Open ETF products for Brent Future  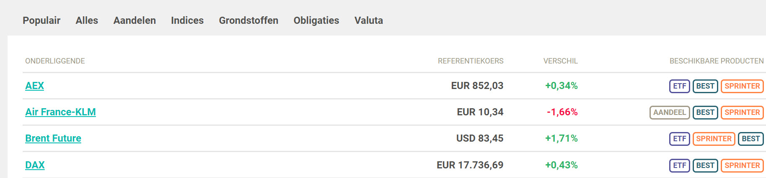(679, 139)
